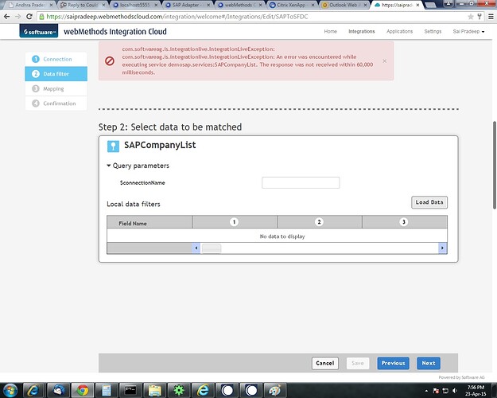Dismiss the error message with its X
Image resolution: width=497 pixels, height=398 pixels.
pos(384,61)
